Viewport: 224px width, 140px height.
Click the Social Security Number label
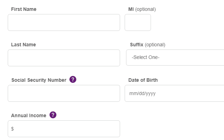pyautogui.click(x=39, y=80)
